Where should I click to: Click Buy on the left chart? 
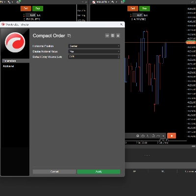click(x=38, y=8)
